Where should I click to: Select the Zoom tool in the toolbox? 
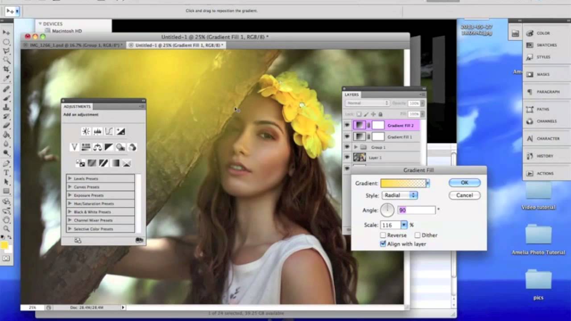pos(6,229)
